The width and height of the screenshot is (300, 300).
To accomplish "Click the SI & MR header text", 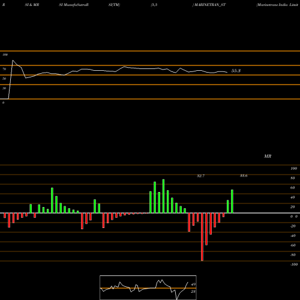I will [32, 5].
